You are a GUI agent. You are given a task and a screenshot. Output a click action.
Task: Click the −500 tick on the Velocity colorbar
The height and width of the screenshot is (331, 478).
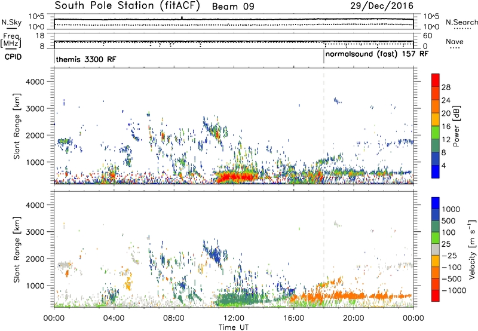(452, 278)
